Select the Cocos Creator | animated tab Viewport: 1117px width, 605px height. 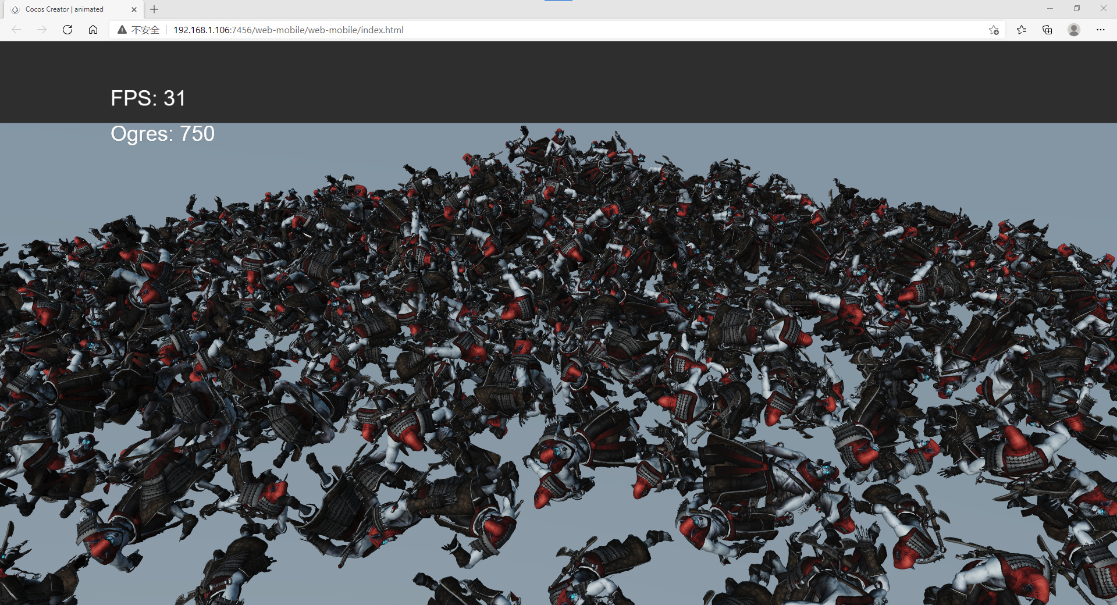(x=73, y=9)
